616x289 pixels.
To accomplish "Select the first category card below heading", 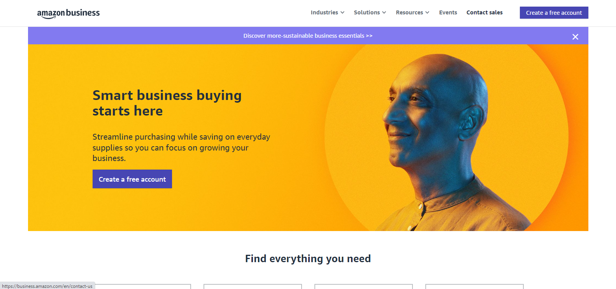I will pyautogui.click(x=142, y=287).
